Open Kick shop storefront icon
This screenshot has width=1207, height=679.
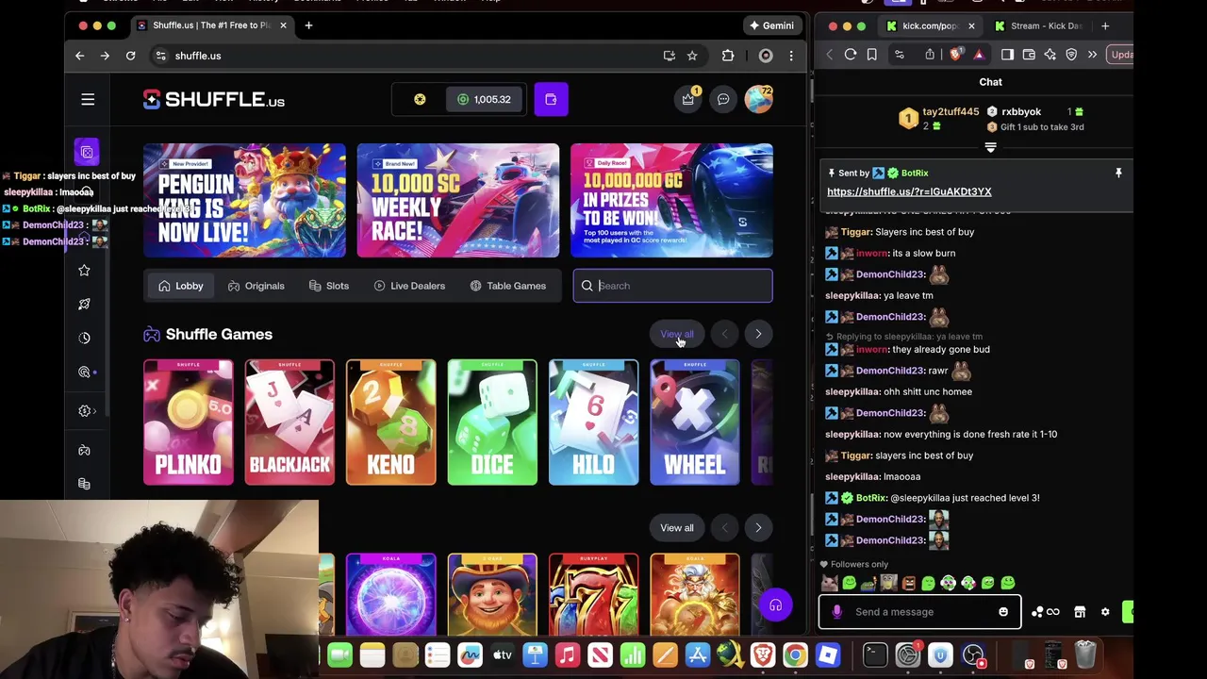point(1080,612)
